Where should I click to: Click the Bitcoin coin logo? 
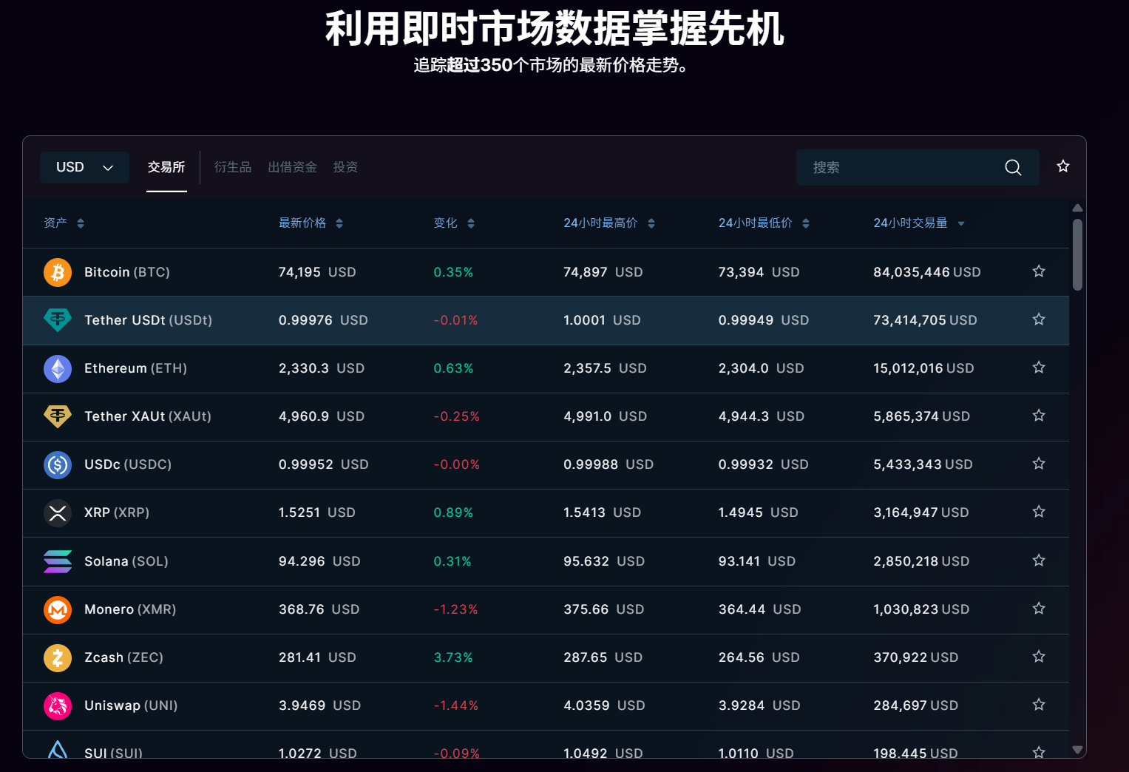coord(57,272)
